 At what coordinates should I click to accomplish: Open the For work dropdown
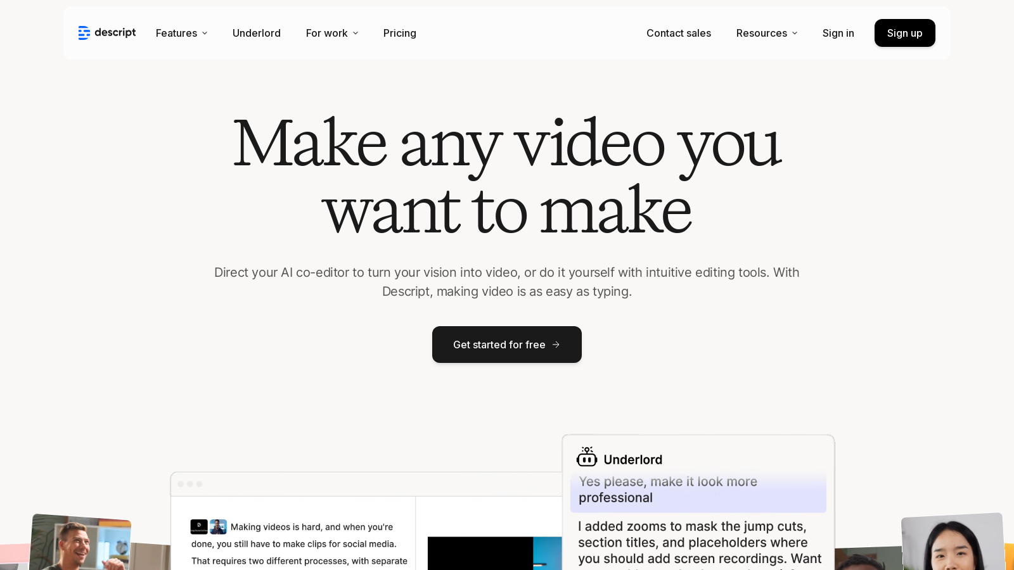[332, 33]
